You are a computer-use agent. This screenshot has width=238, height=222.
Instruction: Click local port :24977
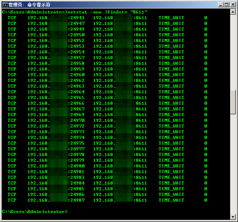(x=76, y=149)
